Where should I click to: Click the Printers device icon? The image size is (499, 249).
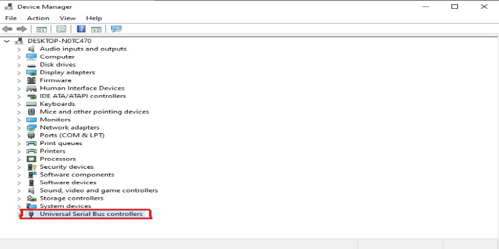[x=32, y=151]
